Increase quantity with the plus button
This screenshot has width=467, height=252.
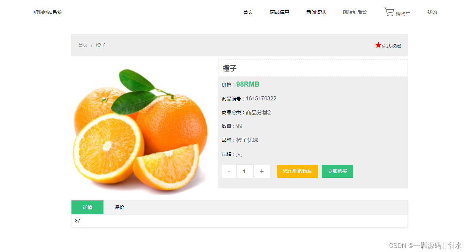(x=262, y=171)
